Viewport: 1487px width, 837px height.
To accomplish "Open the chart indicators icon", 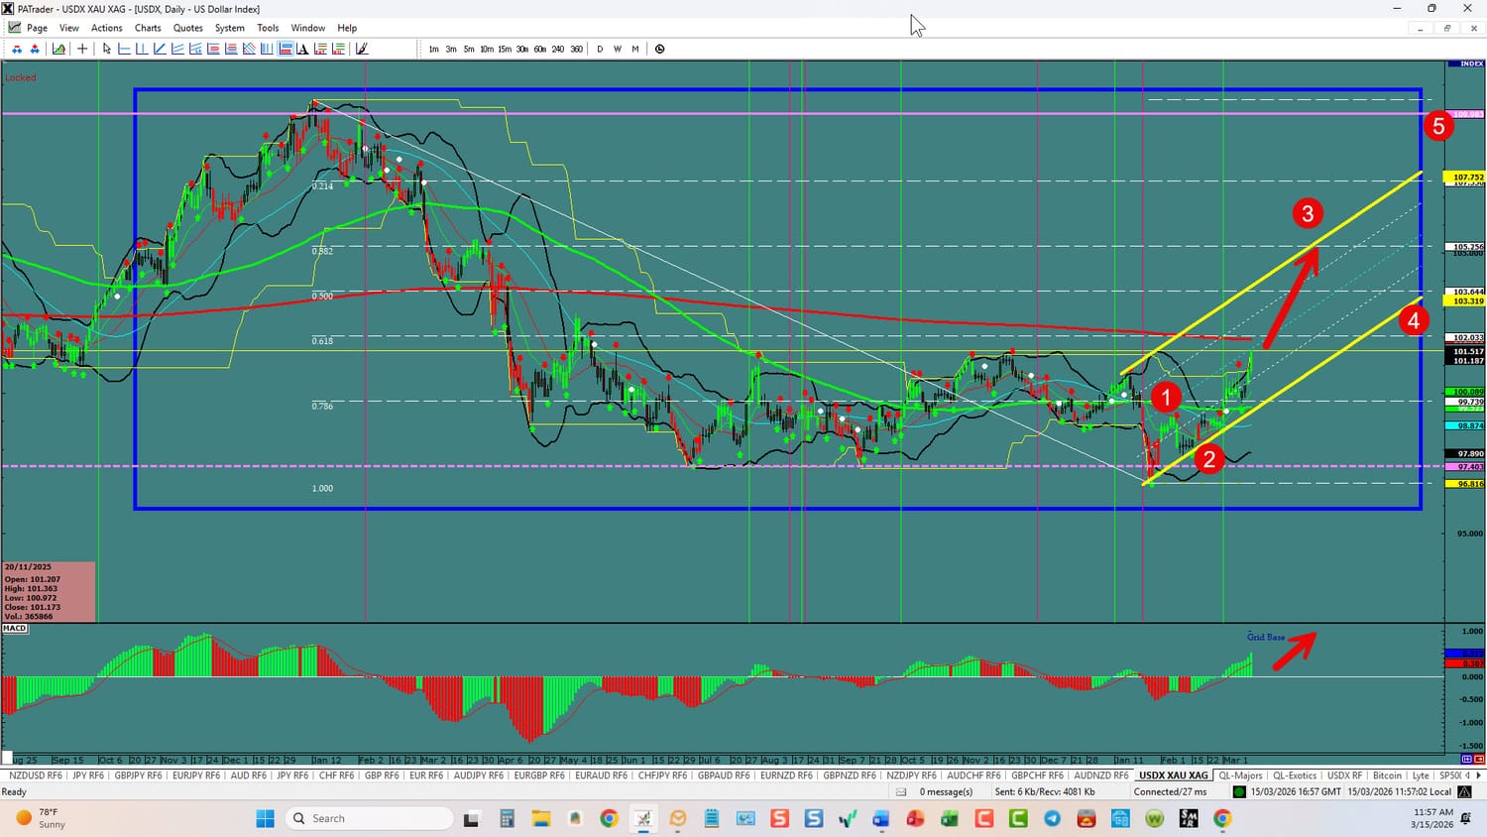I will point(59,49).
